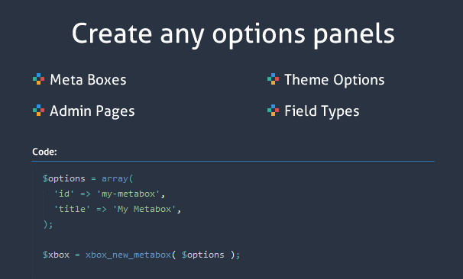
Task: Click the 'my-metabox' string value
Action: pyautogui.click(x=128, y=194)
